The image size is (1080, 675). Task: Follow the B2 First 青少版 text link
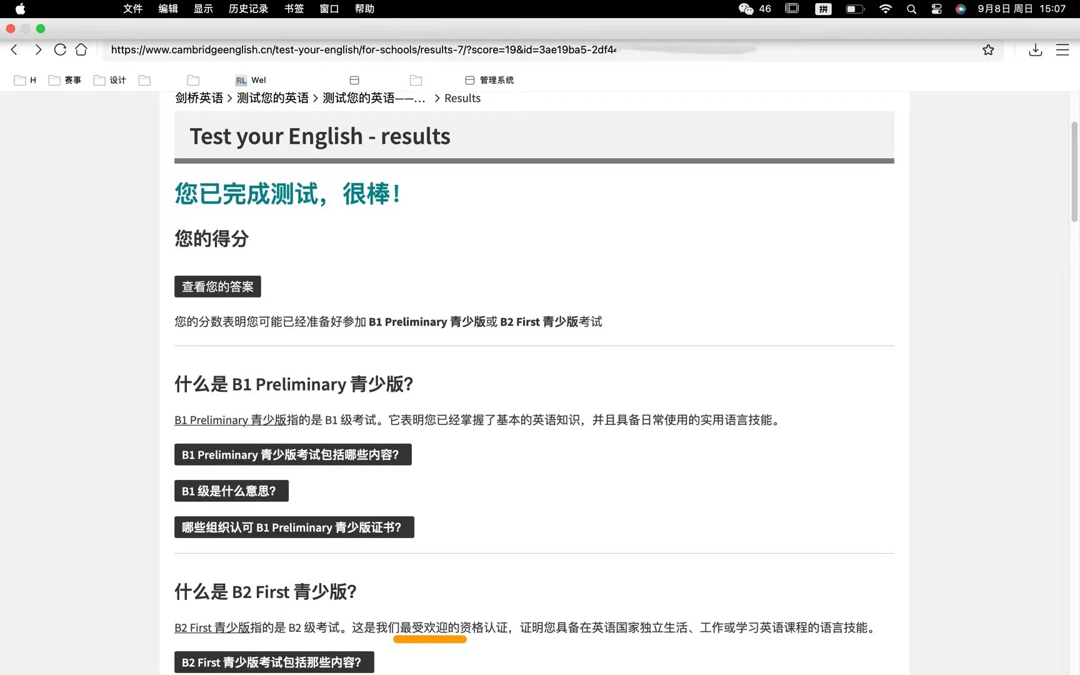coord(212,627)
